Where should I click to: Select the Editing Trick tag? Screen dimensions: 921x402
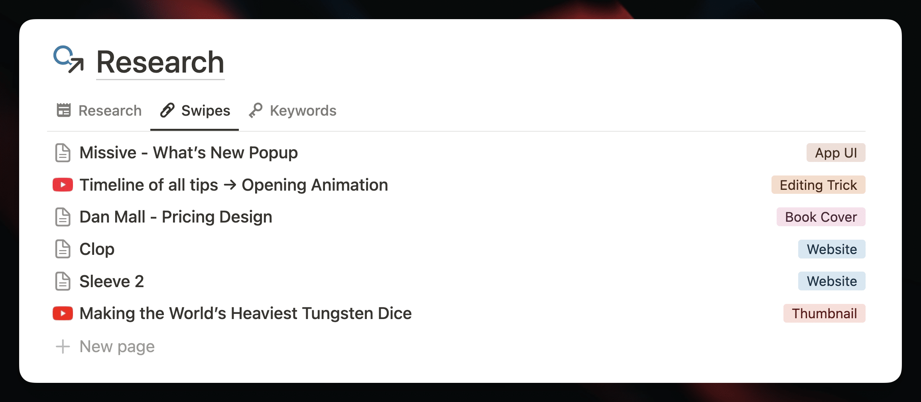(x=818, y=185)
